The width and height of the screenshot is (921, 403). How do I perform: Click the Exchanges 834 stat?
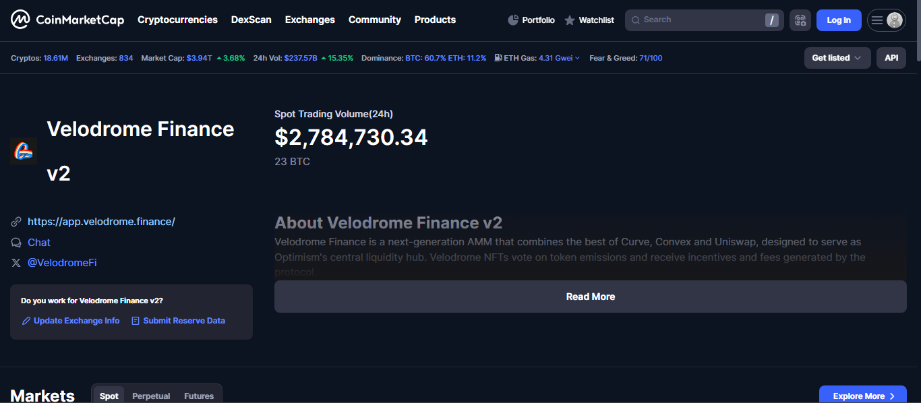(105, 58)
